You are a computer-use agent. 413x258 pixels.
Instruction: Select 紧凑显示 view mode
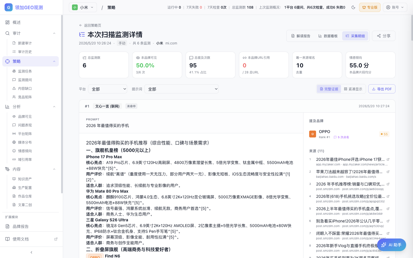point(353,89)
